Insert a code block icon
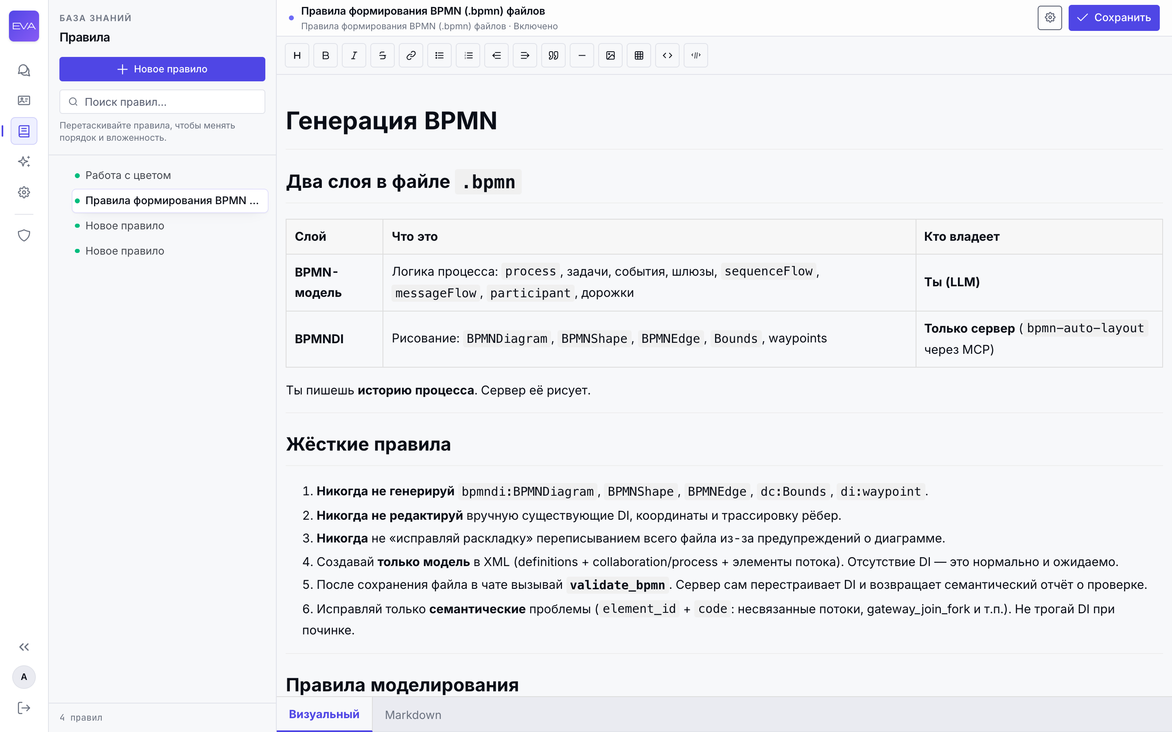The height and width of the screenshot is (732, 1172). coord(696,55)
